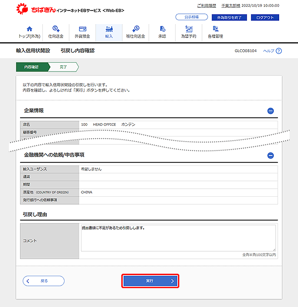The width and height of the screenshot is (298, 307).
Task: Click the screen ID GLCO08104
Action: [x=245, y=51]
